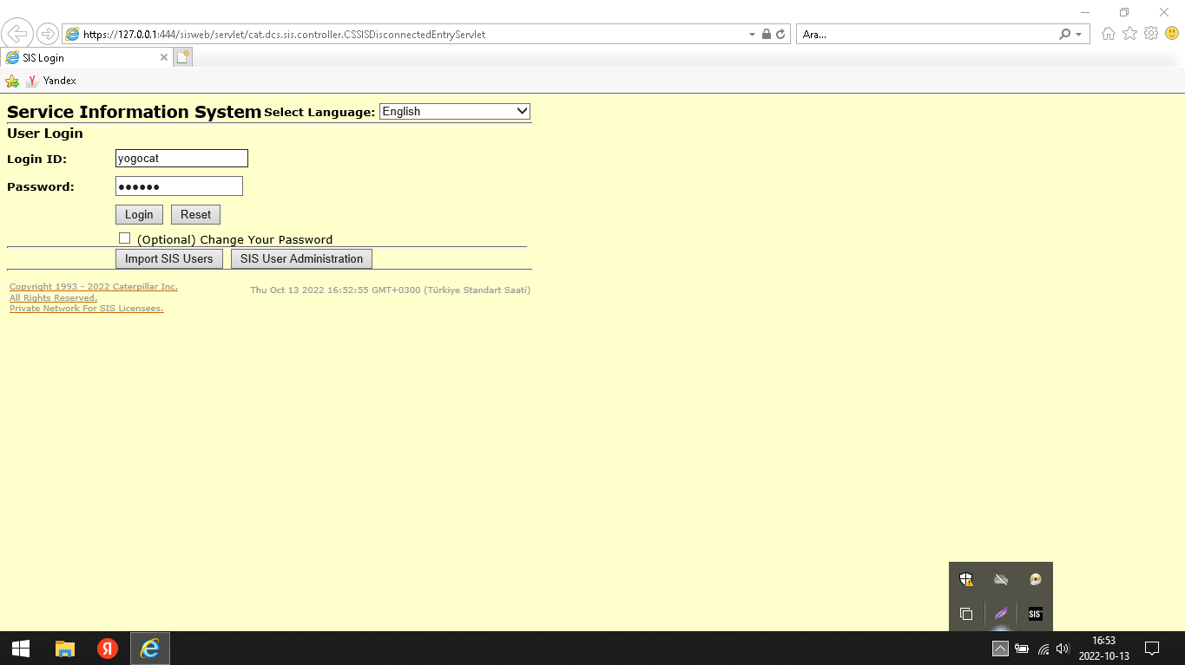The width and height of the screenshot is (1185, 665).
Task: Open Windows Security shield tray icon
Action: (x=966, y=579)
